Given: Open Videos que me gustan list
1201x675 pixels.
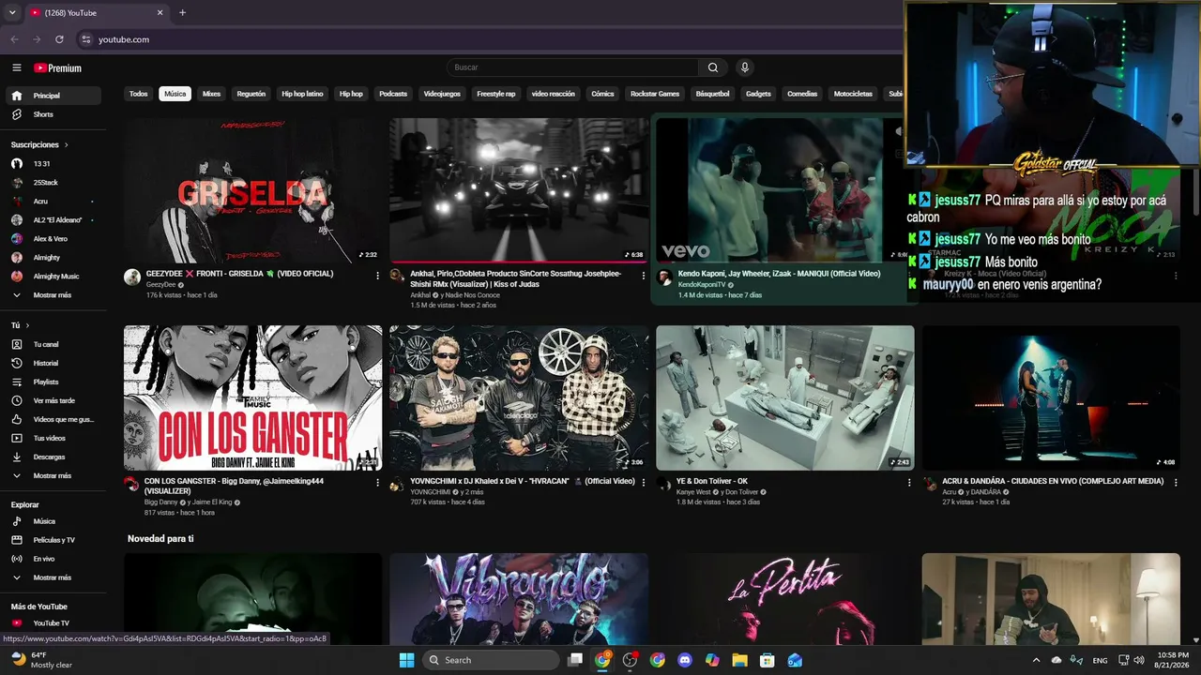Looking at the screenshot, I should click(x=53, y=419).
